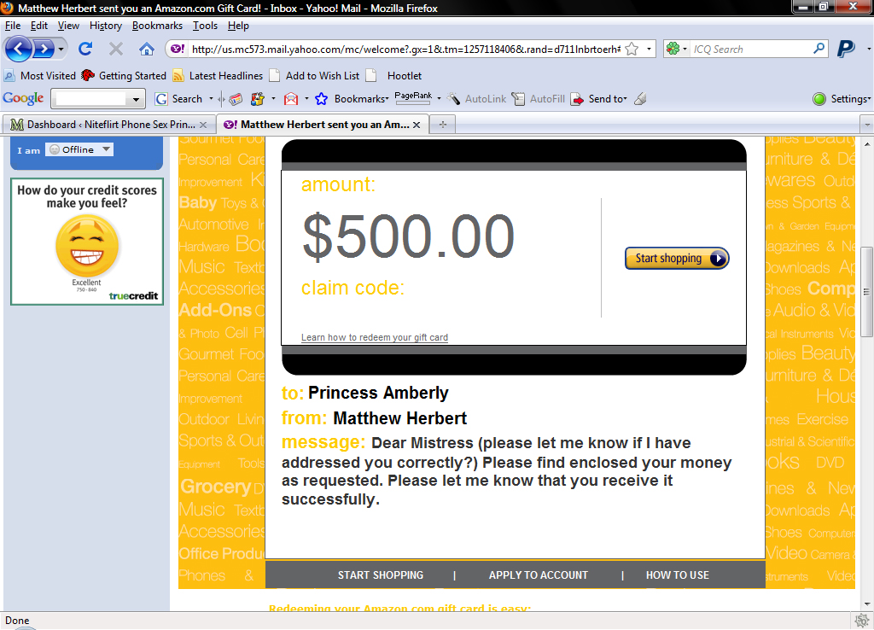Open the History menu
The height and width of the screenshot is (630, 874).
[106, 26]
